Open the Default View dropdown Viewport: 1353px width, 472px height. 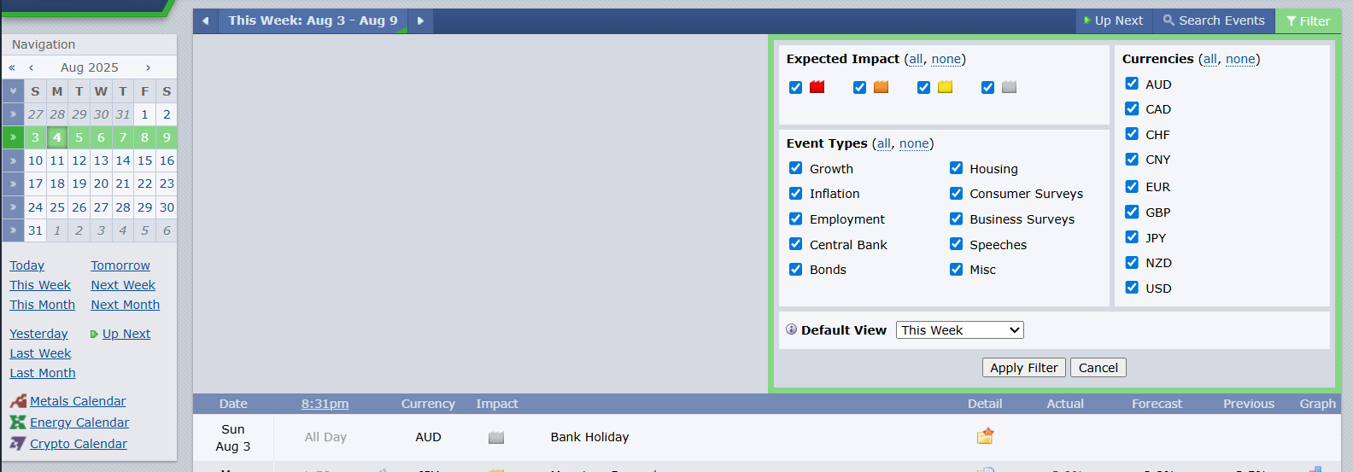click(959, 330)
